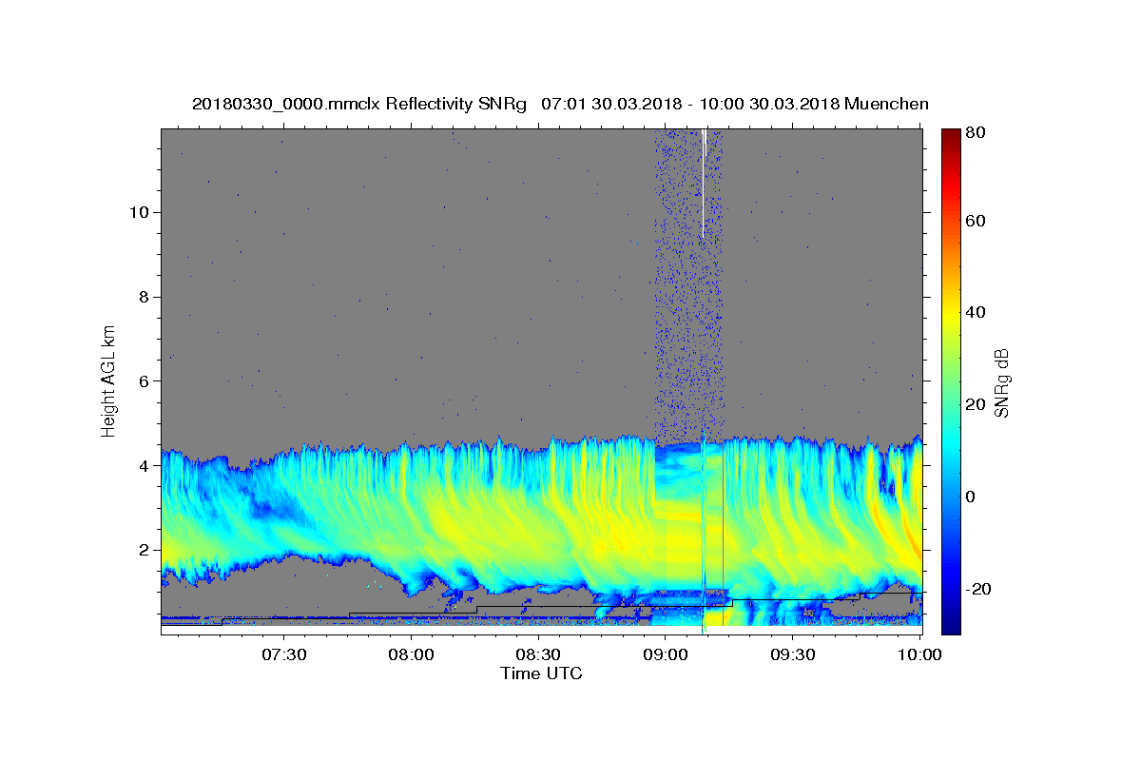Click the colorbar value 60

[975, 222]
